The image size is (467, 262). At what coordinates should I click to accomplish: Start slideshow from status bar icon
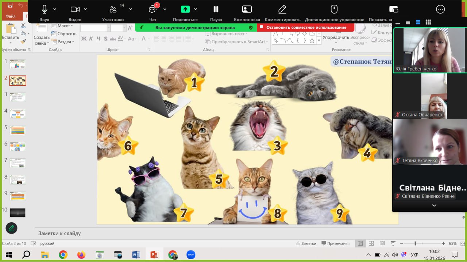click(x=393, y=243)
